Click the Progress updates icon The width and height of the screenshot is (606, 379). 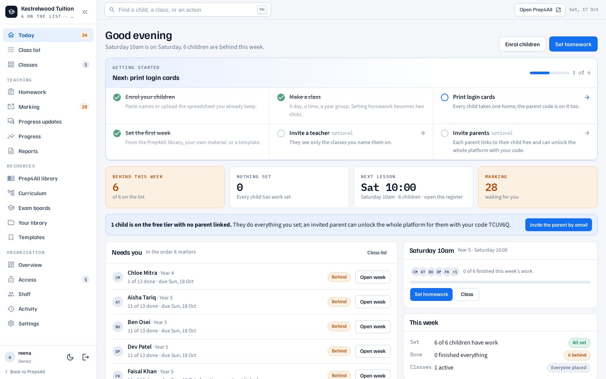click(11, 121)
